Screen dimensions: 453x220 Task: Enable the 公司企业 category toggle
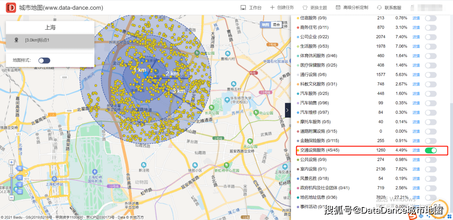pos(430,37)
